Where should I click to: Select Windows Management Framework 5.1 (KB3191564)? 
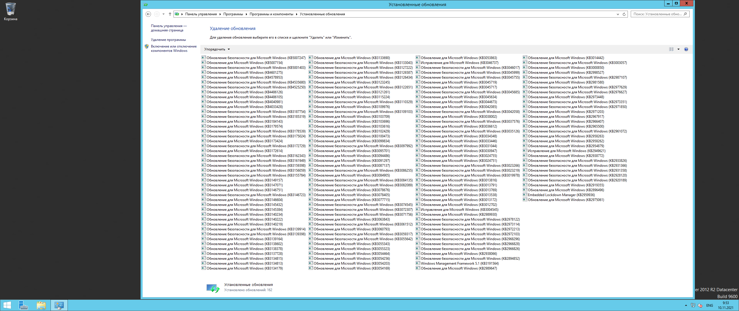457,263
